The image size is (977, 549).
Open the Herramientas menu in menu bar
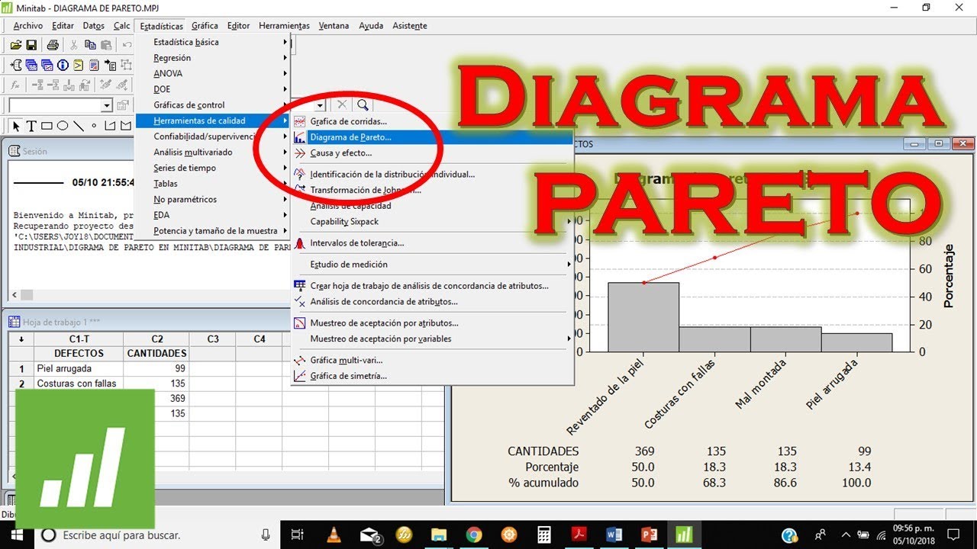(x=284, y=26)
